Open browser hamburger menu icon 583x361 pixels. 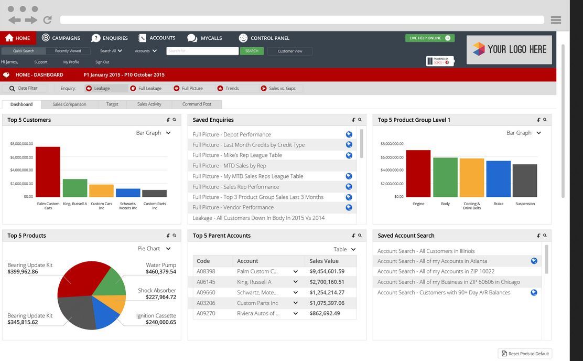click(x=556, y=20)
